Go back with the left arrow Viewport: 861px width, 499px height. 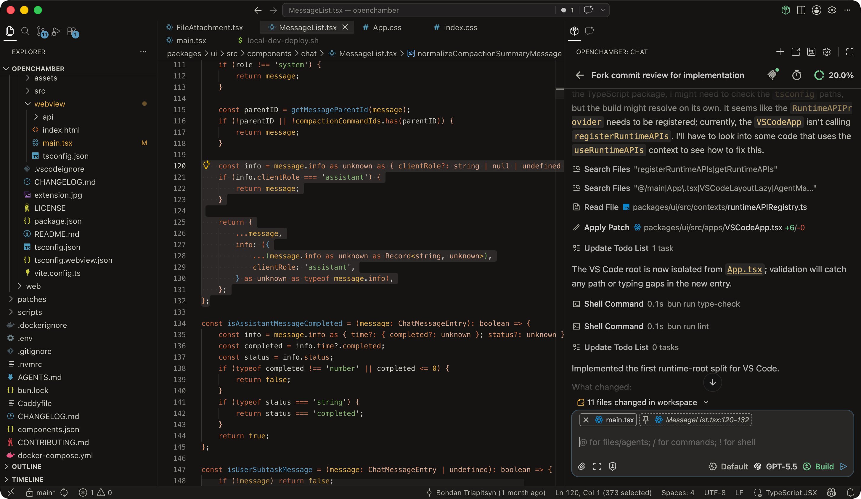(258, 10)
